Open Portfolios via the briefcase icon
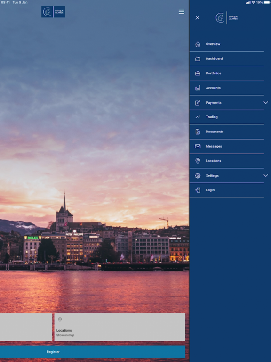Image resolution: width=271 pixels, height=362 pixels. tap(198, 73)
